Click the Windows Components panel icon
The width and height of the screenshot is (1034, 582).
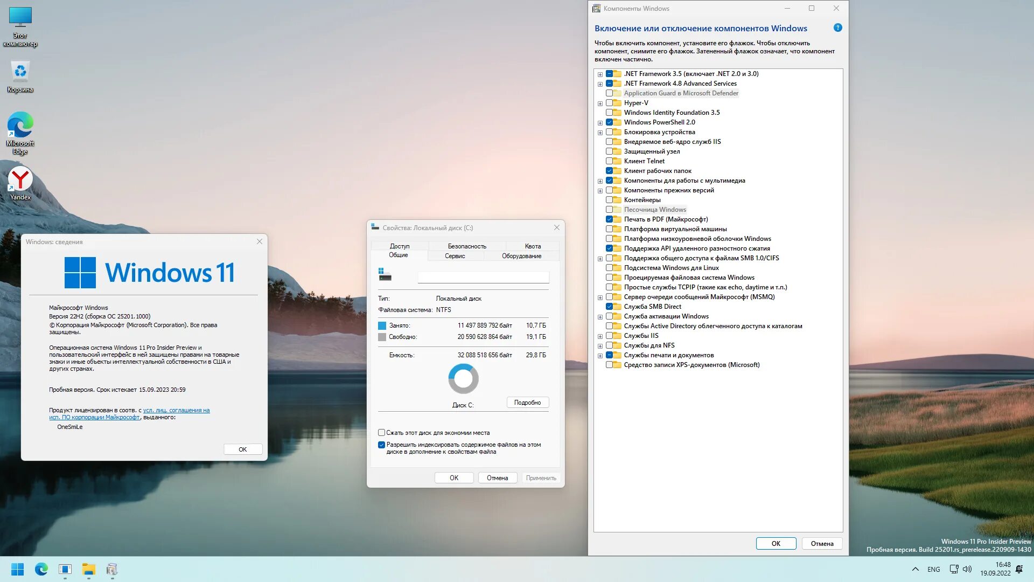598,8
